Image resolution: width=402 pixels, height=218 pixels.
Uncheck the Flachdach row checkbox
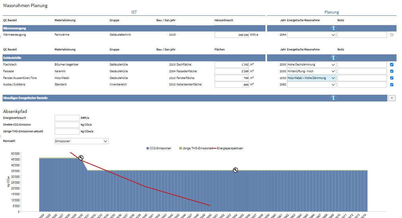391,65
